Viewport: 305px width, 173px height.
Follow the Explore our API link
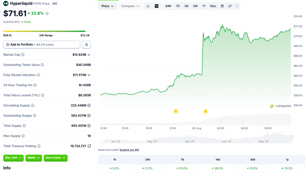tap(129, 150)
